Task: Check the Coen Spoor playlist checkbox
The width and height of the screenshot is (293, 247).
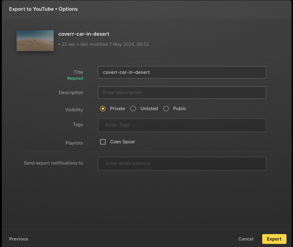Action: (x=103, y=142)
